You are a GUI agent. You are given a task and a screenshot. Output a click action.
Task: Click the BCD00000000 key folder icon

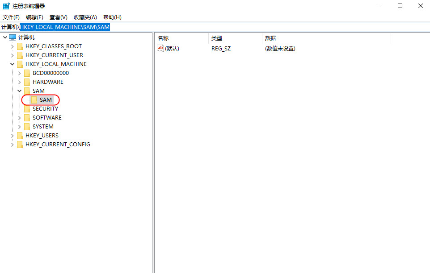(x=27, y=73)
